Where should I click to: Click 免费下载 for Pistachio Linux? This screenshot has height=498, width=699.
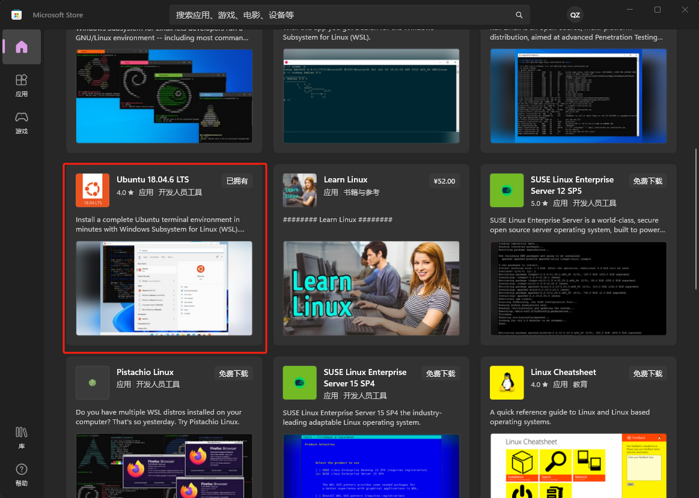point(234,374)
